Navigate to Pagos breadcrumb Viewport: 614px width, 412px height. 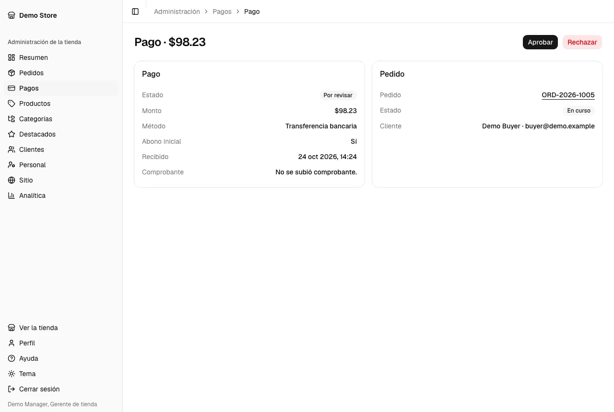[x=222, y=11]
